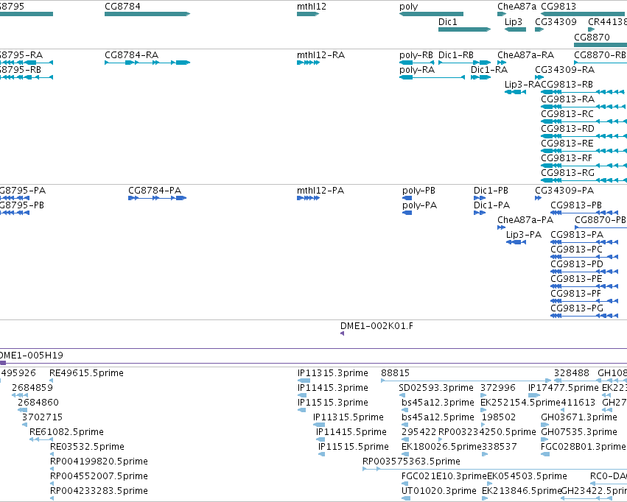The width and height of the screenshot is (627, 502).
Task: Select the mthl12 gene label
Action: click(x=312, y=7)
